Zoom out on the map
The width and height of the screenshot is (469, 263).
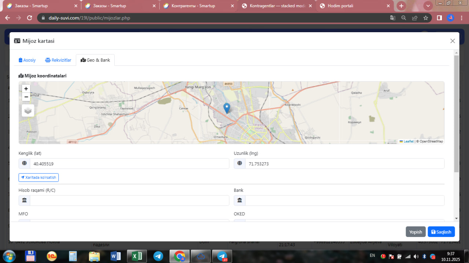point(26,97)
